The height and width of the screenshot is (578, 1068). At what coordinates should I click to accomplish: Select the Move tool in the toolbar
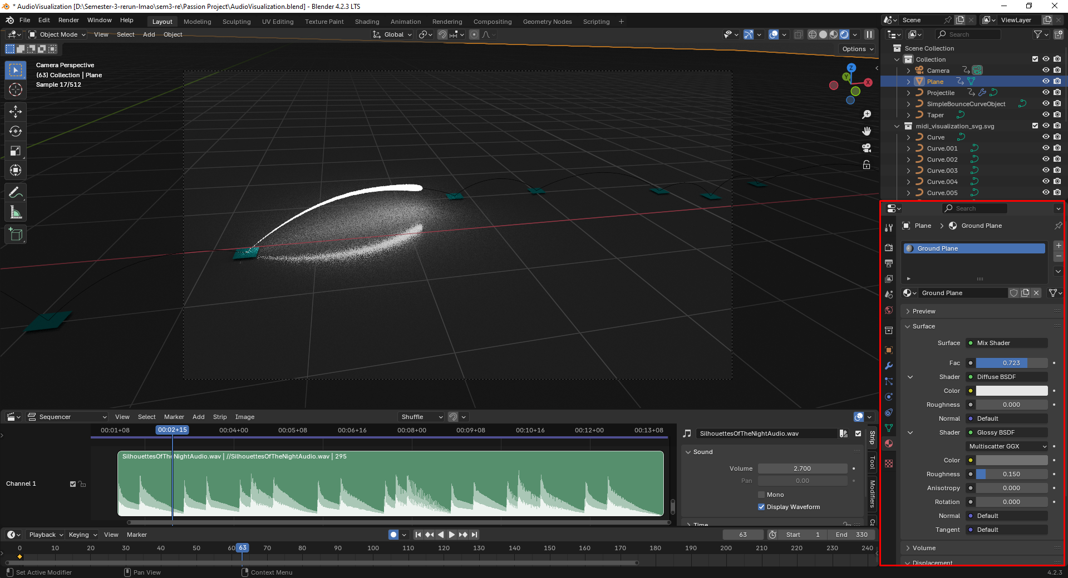click(16, 112)
